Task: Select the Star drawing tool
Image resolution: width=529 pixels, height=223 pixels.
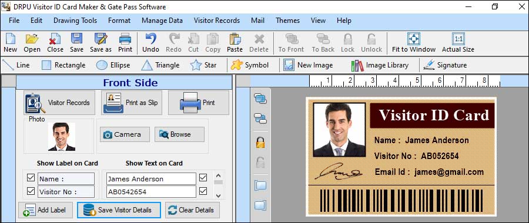Action: pyautogui.click(x=203, y=65)
